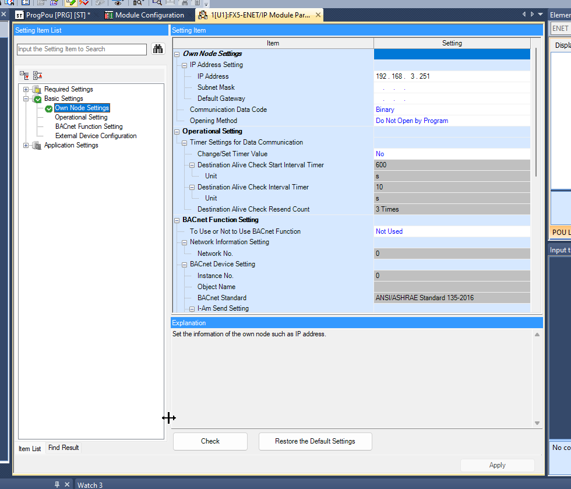
Task: Open the Communication Data Code Binary dropdown
Action: 452,110
